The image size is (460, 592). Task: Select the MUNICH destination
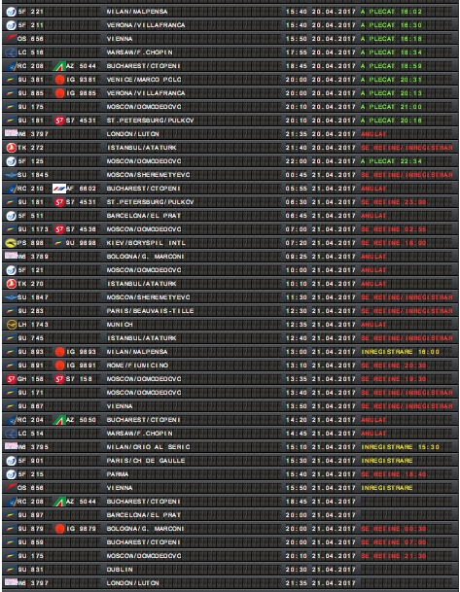pos(120,325)
